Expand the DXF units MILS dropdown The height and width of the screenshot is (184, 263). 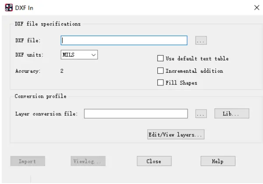pos(79,55)
